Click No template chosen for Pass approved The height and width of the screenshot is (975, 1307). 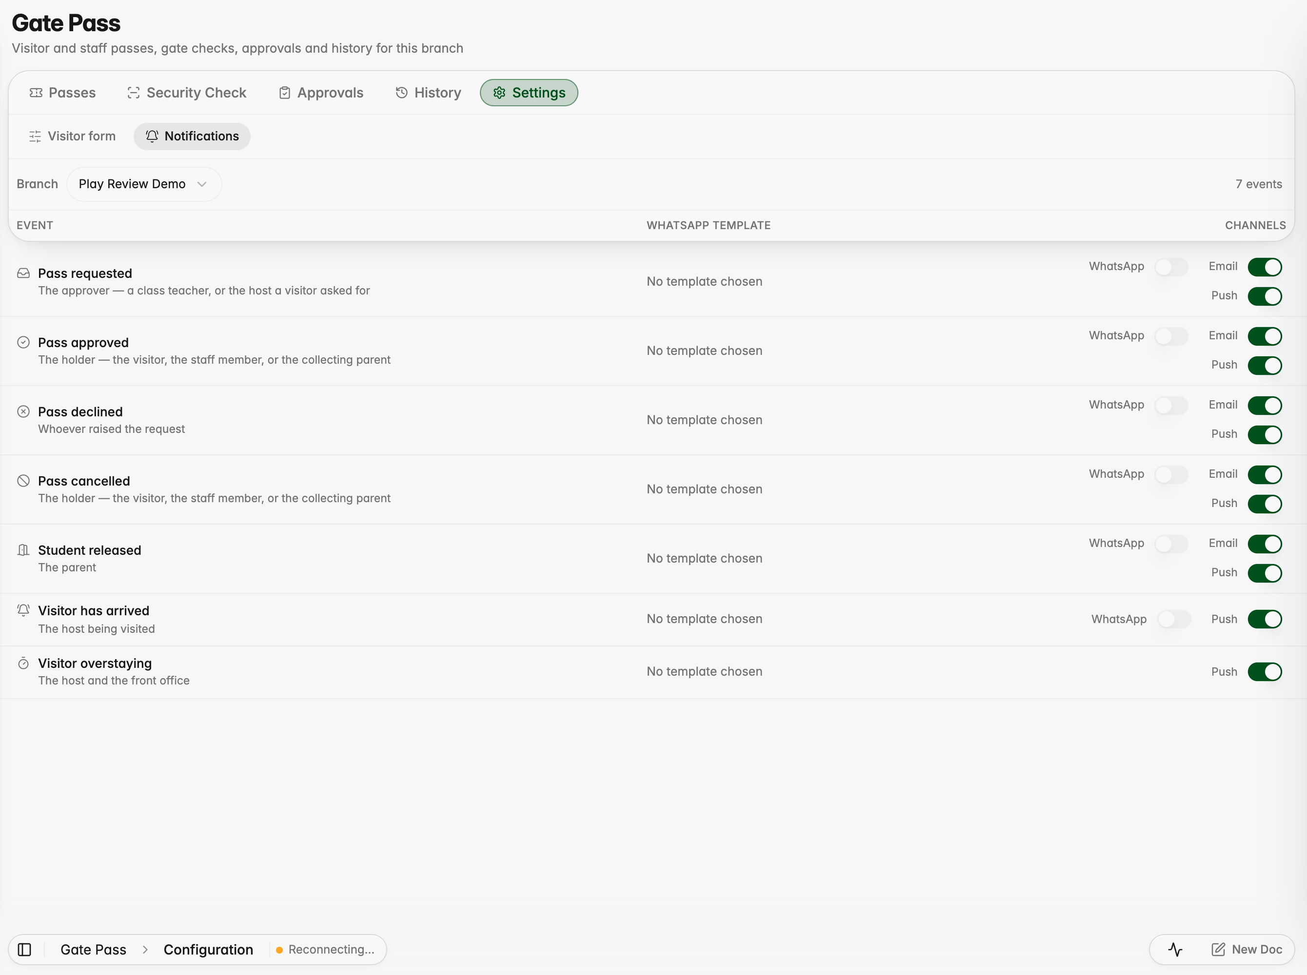pyautogui.click(x=704, y=351)
